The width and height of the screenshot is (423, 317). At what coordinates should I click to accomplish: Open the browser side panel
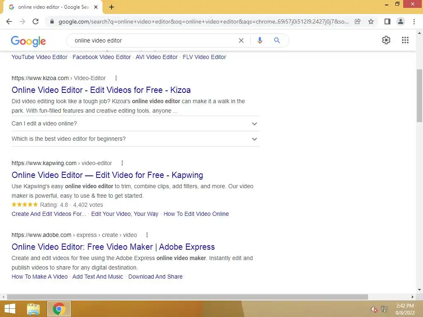click(x=387, y=21)
